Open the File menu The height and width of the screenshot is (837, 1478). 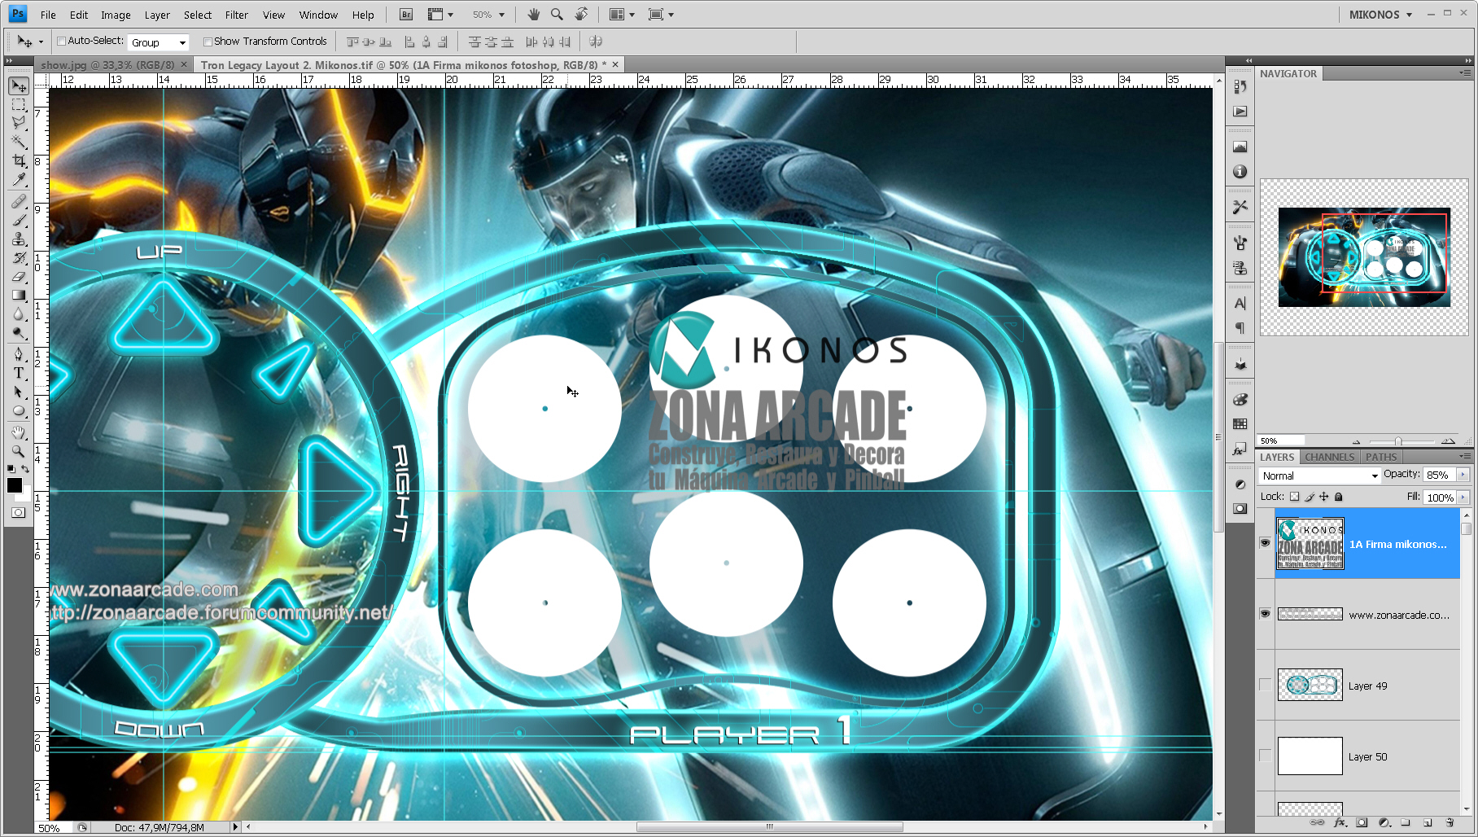coord(48,15)
